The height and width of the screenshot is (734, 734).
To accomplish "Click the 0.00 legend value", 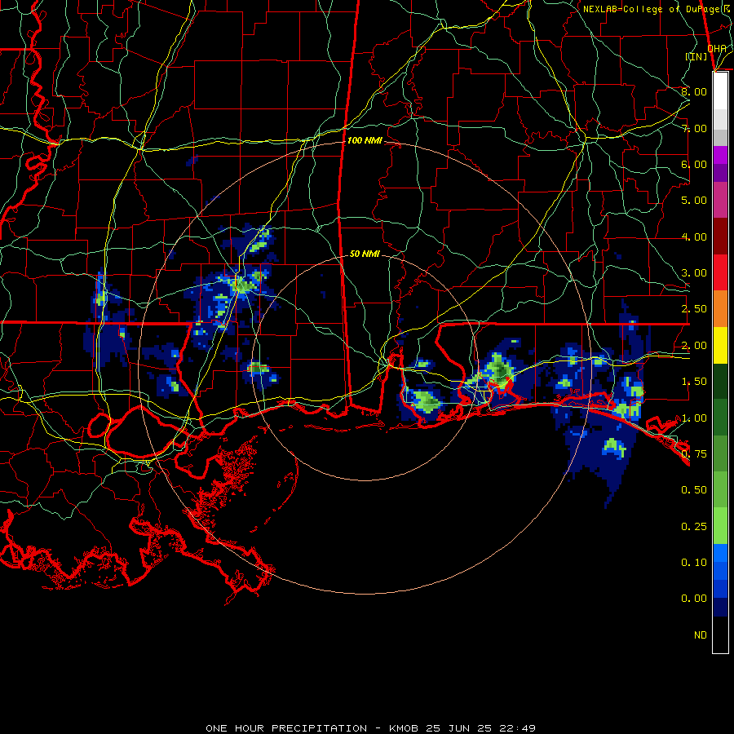I will click(x=694, y=599).
